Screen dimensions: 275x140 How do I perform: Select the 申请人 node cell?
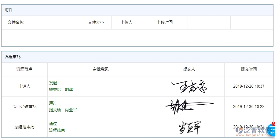coord(24,86)
